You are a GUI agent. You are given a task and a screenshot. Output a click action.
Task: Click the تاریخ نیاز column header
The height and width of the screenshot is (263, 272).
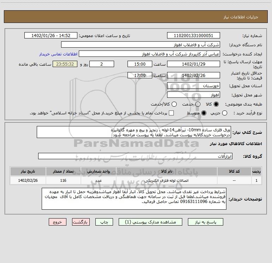point(28,171)
